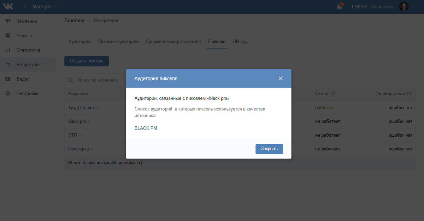Close the Аудитория пикселя dialog via X
The image size is (424, 221).
(x=281, y=78)
